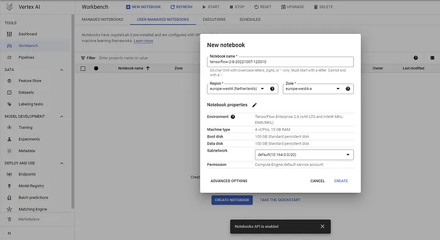Viewport: 440px width, 240px height.
Task: Open the column display options icon
Action: [432, 58]
